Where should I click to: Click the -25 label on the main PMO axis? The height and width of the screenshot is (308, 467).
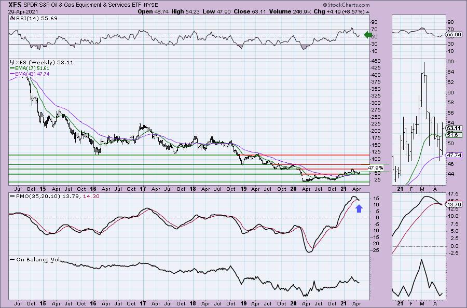point(375,250)
